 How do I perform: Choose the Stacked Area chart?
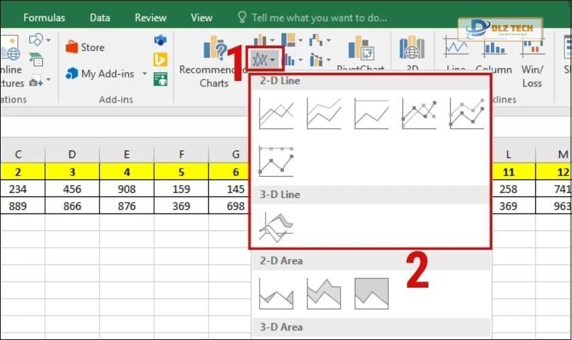click(x=323, y=293)
